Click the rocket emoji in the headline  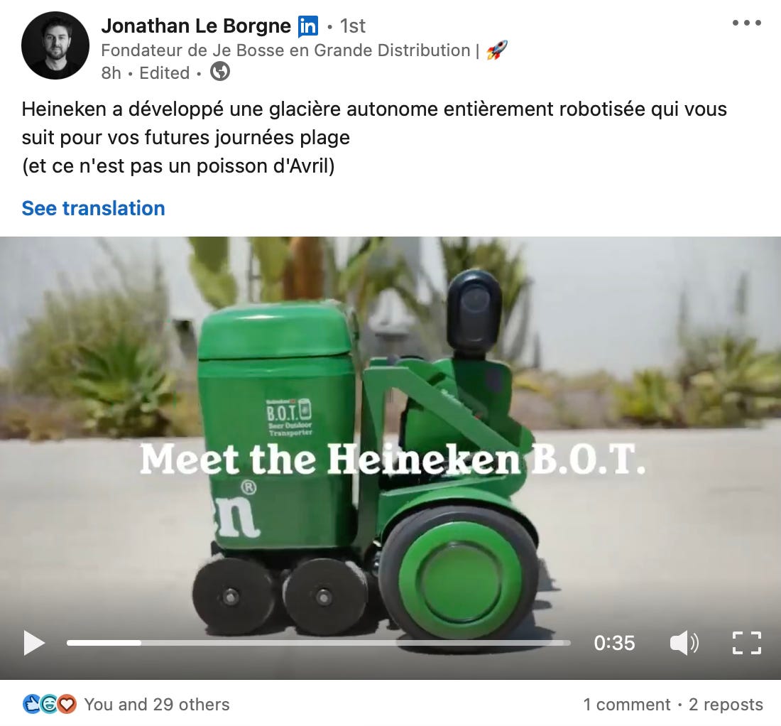click(496, 50)
